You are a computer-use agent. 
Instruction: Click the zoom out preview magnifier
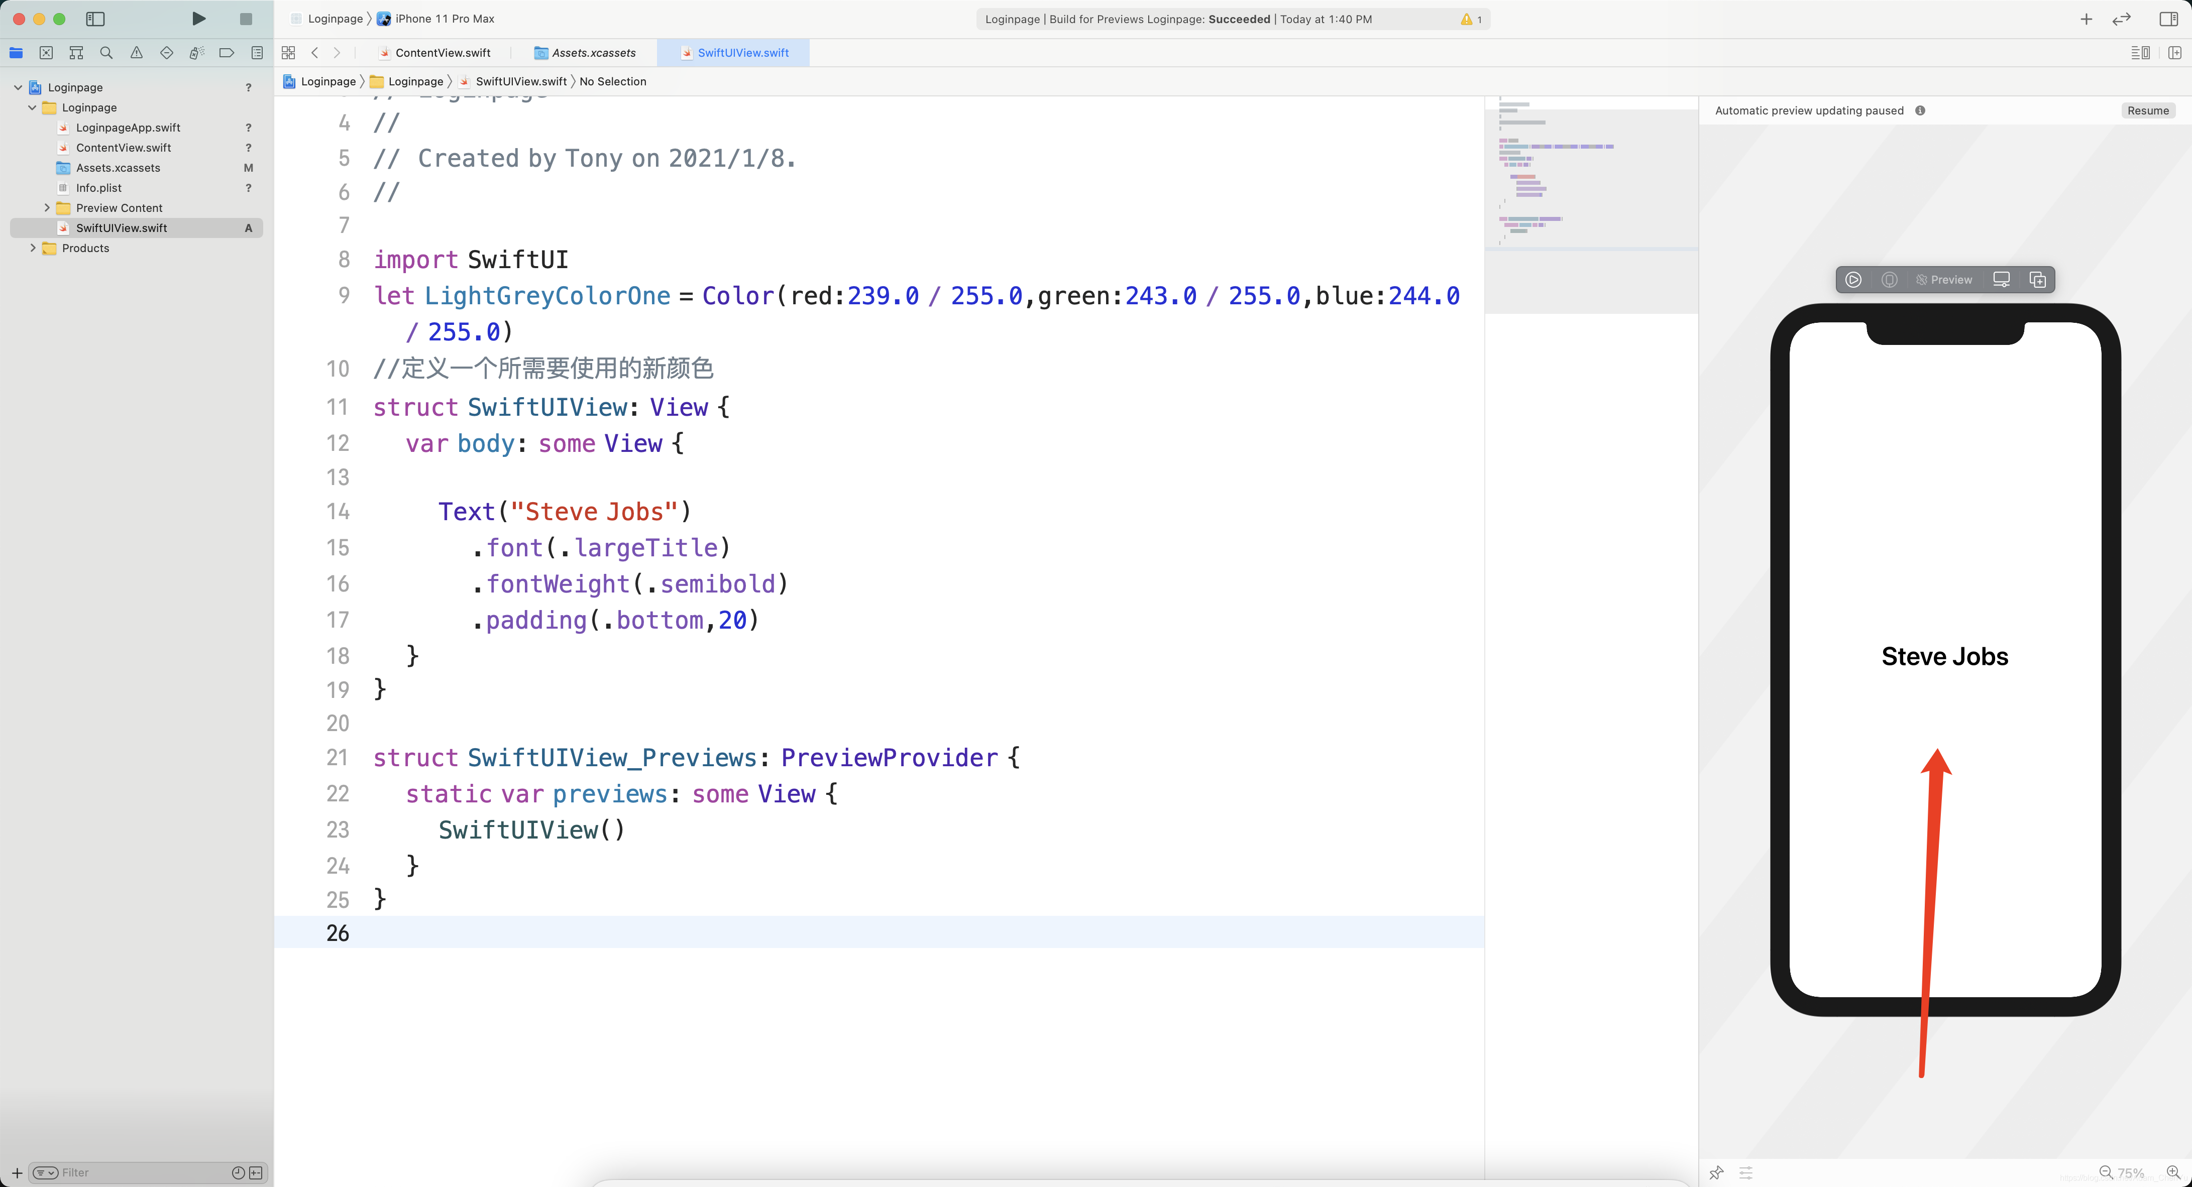pyautogui.click(x=2106, y=1172)
